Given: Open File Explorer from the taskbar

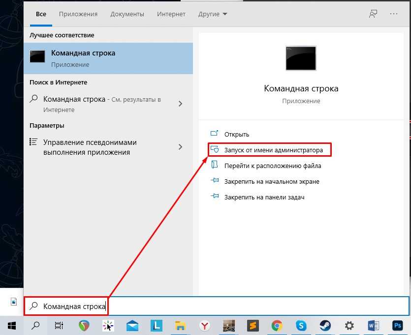Looking at the screenshot, I should (x=180, y=325).
